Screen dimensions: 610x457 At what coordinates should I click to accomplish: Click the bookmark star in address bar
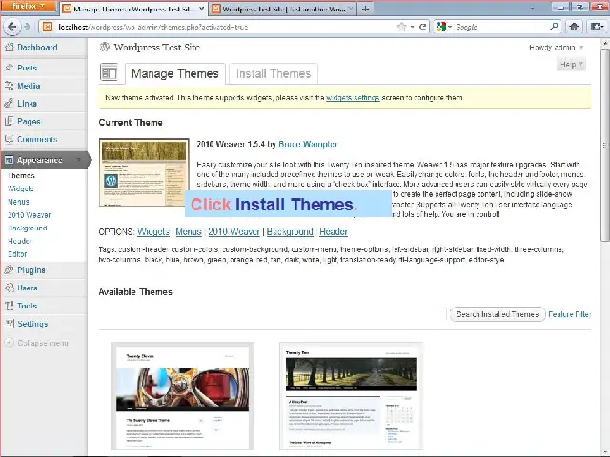[401, 27]
